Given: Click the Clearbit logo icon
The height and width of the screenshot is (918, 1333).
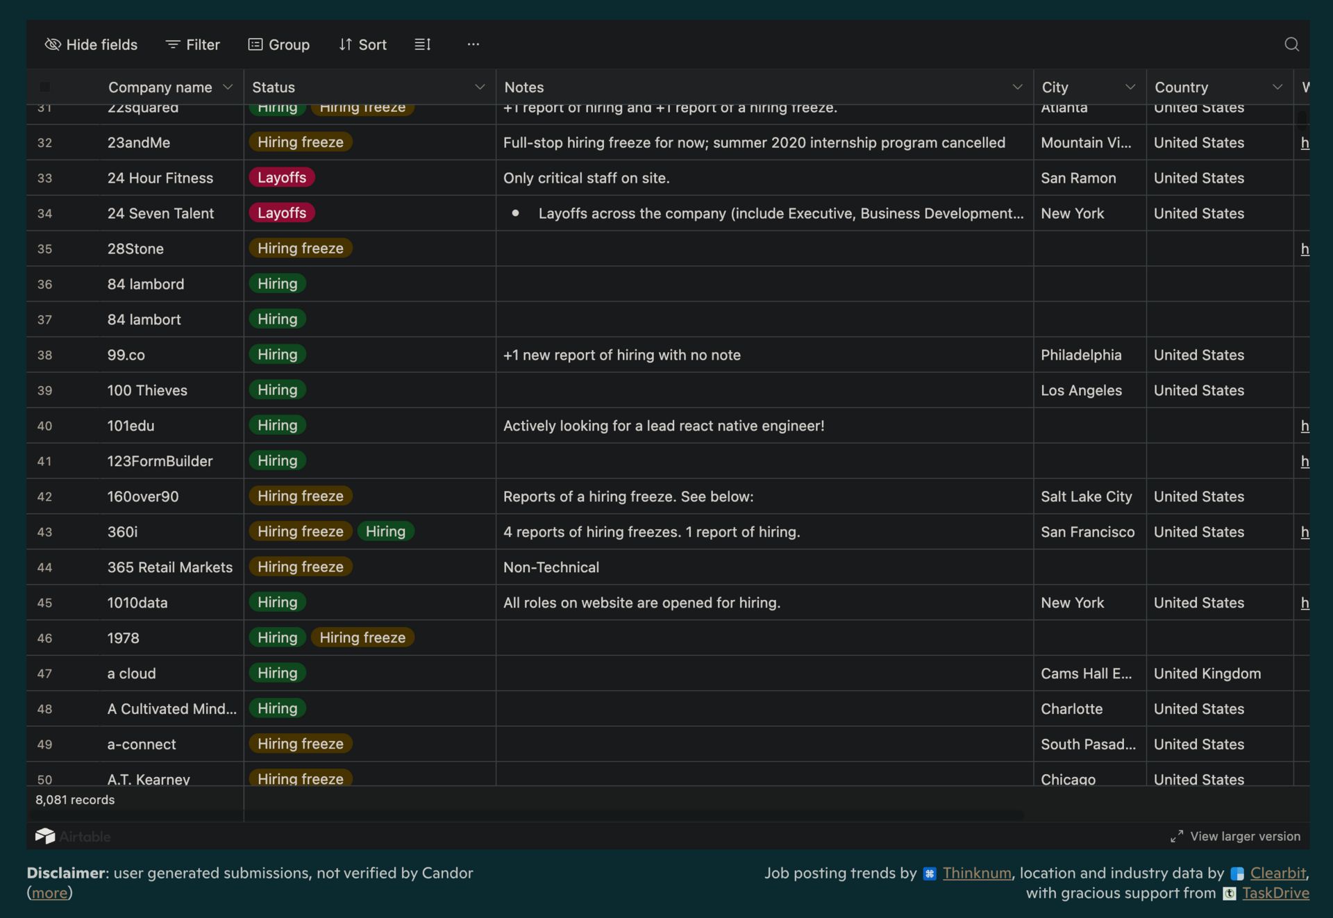Looking at the screenshot, I should tap(1237, 874).
